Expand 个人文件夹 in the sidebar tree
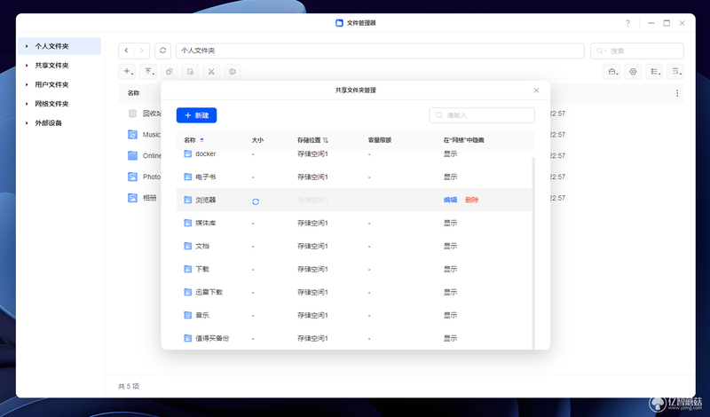 pos(27,46)
